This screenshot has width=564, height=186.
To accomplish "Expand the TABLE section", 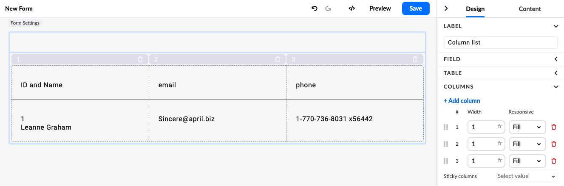I will tap(555, 73).
